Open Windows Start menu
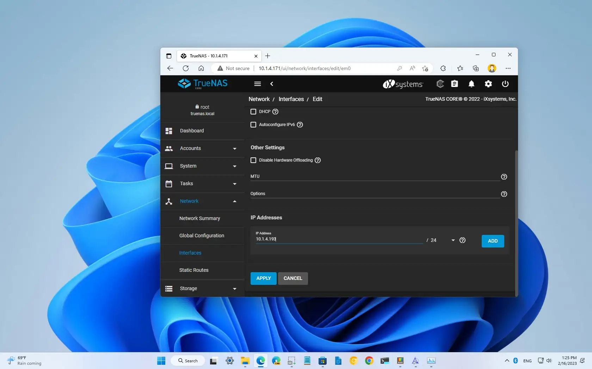This screenshot has height=369, width=592. coord(161,361)
